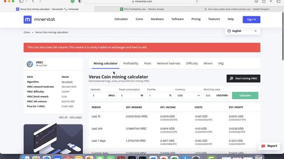
Task: Click the minerstat.com address bar
Action: pyautogui.click(x=142, y=1)
